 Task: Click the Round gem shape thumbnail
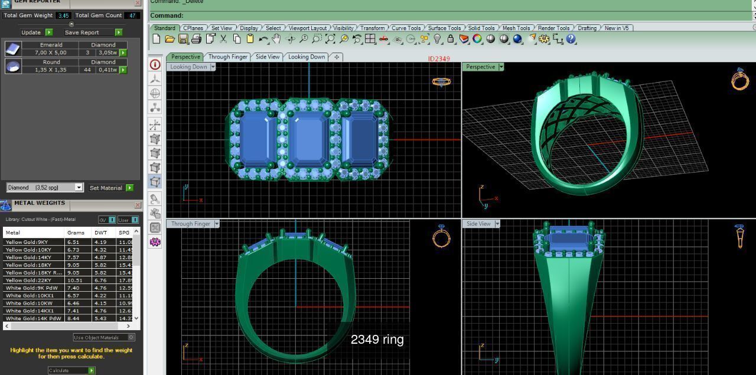pyautogui.click(x=12, y=66)
